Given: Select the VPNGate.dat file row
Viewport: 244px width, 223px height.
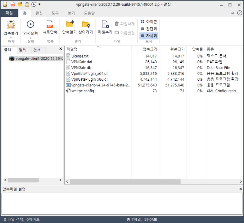Looking at the screenshot, I should click(x=153, y=62).
